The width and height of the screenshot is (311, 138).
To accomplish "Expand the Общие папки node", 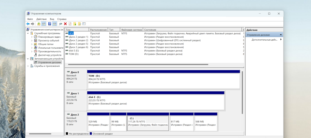I will [x=32, y=44].
